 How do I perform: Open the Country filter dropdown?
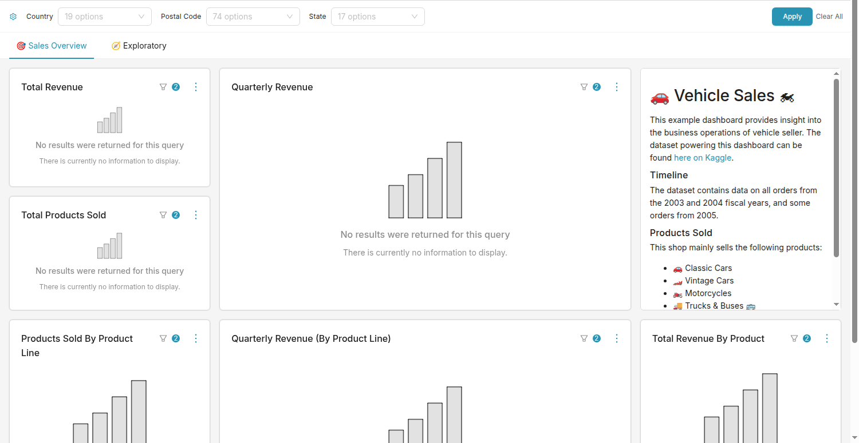point(105,17)
